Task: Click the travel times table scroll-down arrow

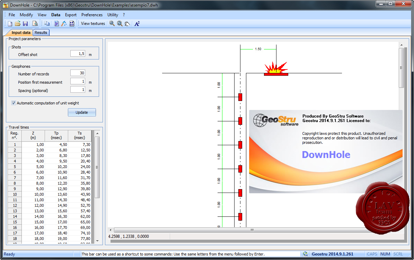Action: (97, 241)
